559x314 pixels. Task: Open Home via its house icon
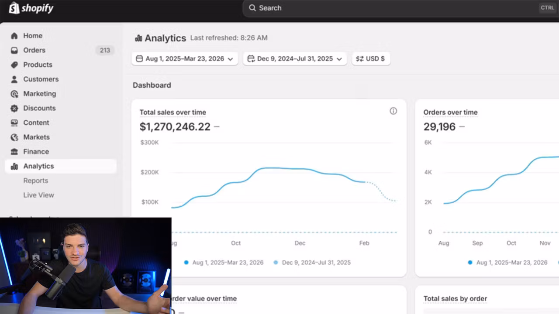[x=14, y=36]
